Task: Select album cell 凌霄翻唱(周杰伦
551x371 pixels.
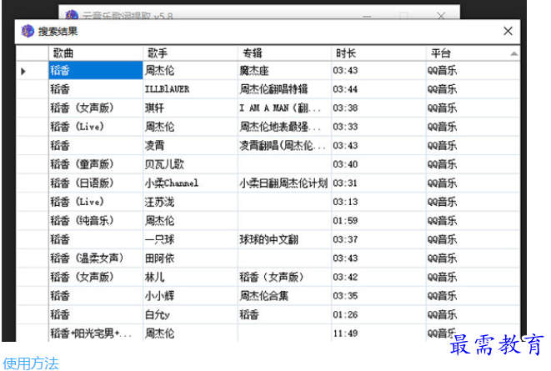Action: (x=284, y=145)
